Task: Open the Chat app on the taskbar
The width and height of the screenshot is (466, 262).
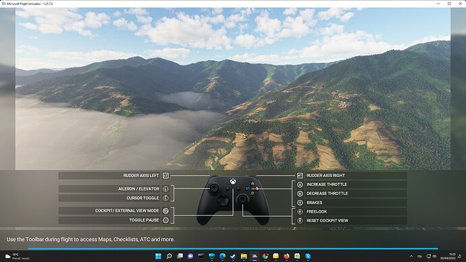Action: [190, 256]
